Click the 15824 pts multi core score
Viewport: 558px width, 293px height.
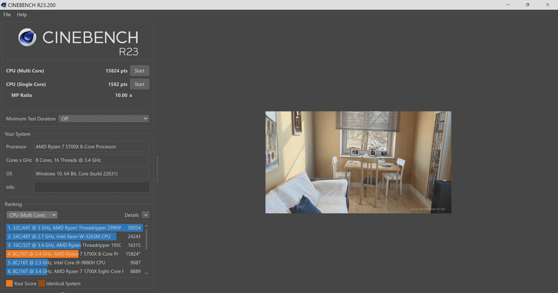pos(116,71)
